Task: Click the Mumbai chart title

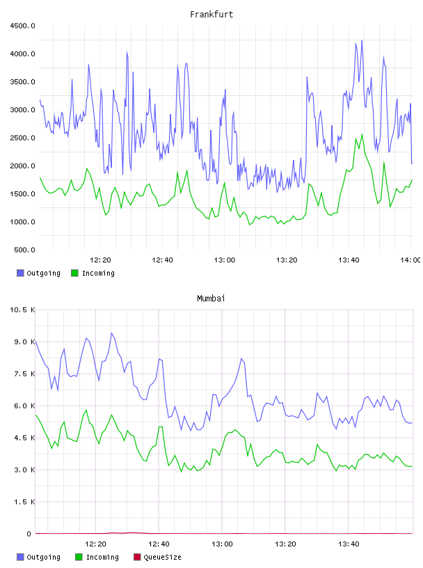Action: [211, 299]
